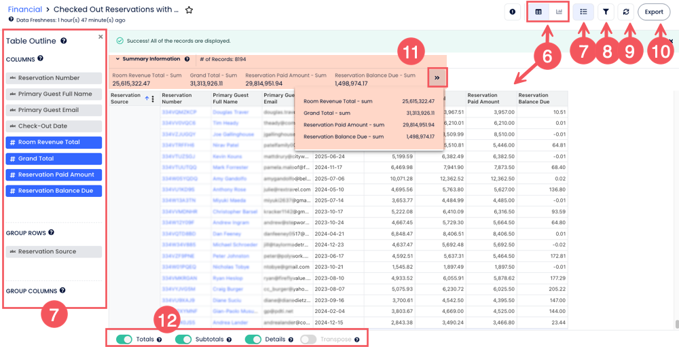
Task: Collapse the Summary Information section
Action: (117, 59)
